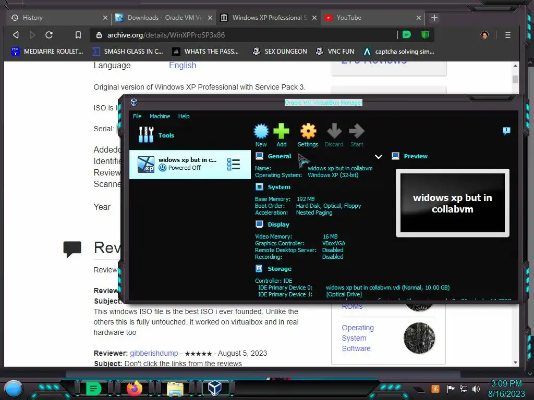Screen dimensions: 534x400
Task: Click the General section monitor icon
Action: (260, 156)
